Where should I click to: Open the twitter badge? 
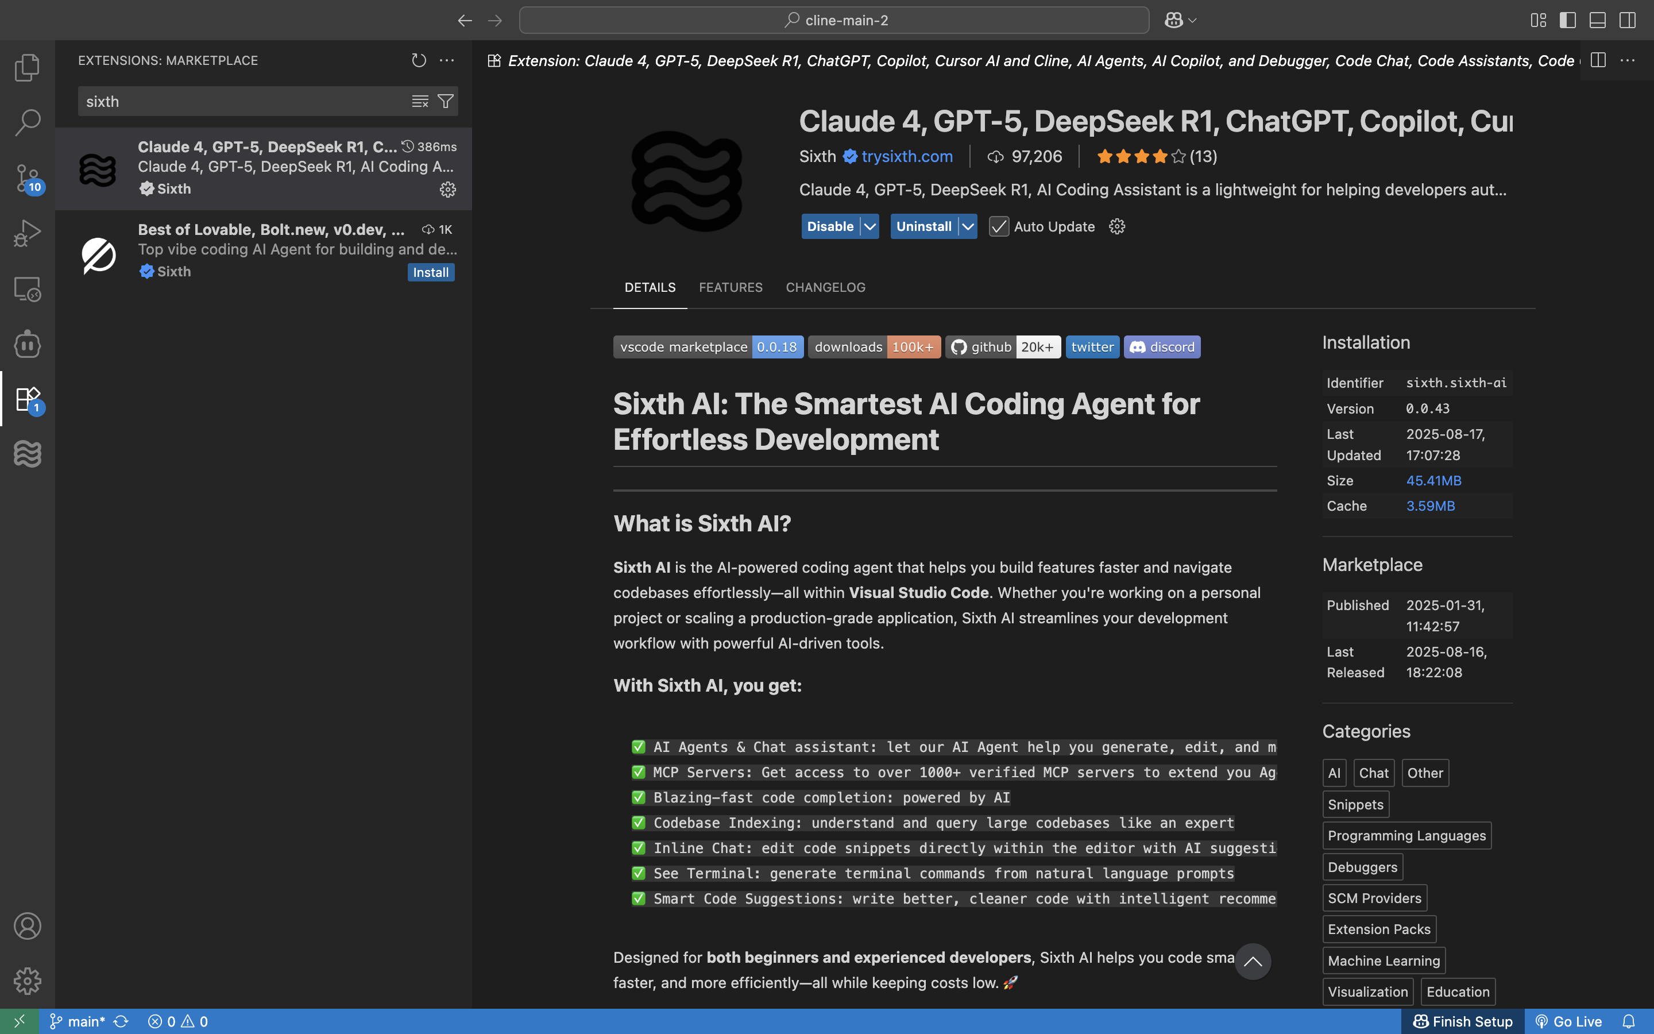pyautogui.click(x=1092, y=347)
